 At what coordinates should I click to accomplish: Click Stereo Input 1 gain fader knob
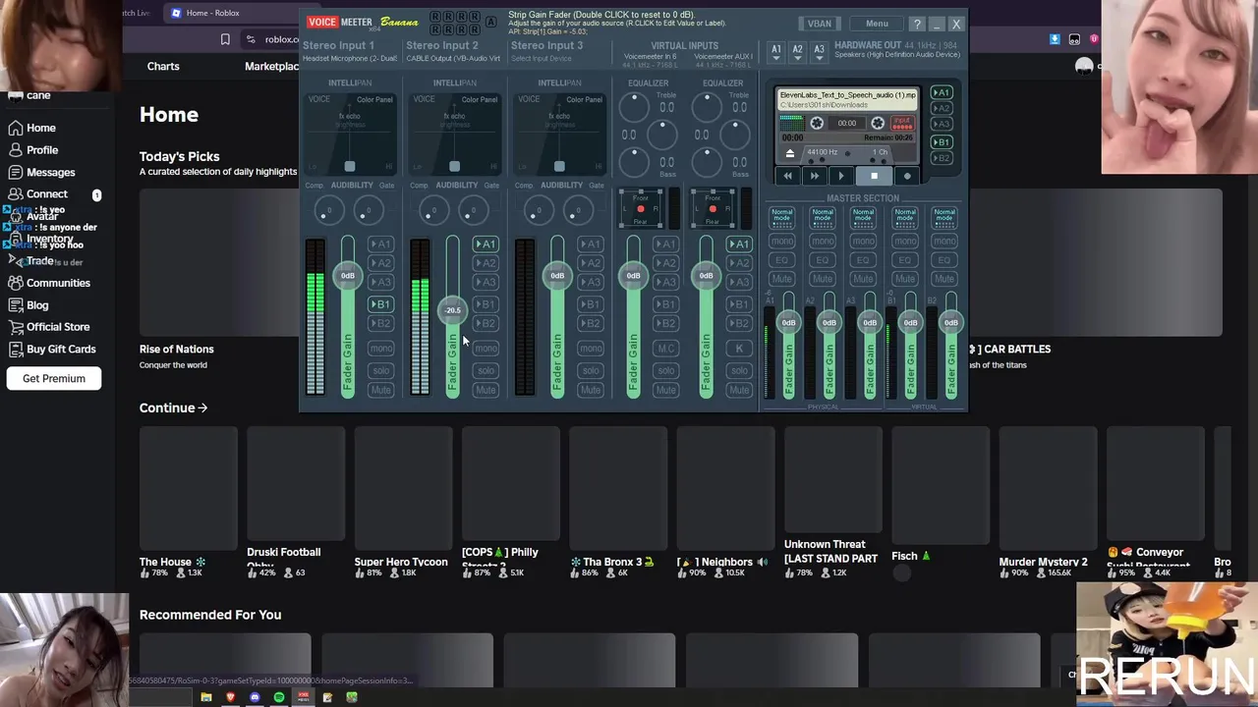(347, 275)
